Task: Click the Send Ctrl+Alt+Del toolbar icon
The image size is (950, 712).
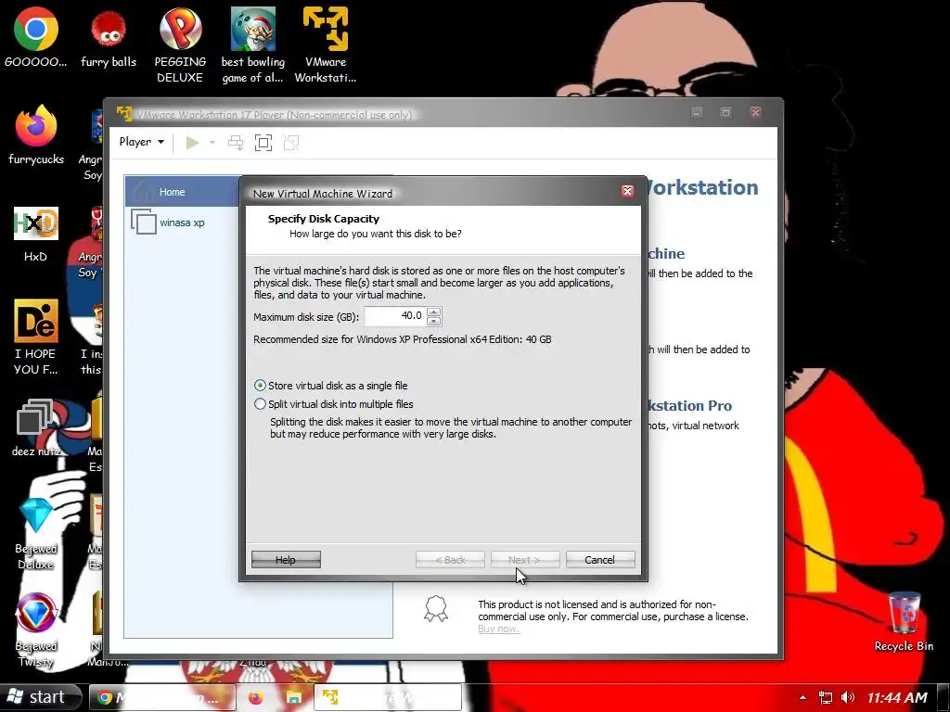Action: (x=235, y=143)
